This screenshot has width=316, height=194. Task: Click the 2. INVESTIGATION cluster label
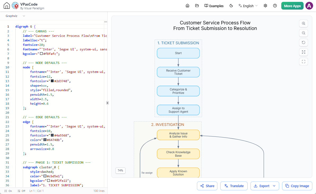pos(168,125)
